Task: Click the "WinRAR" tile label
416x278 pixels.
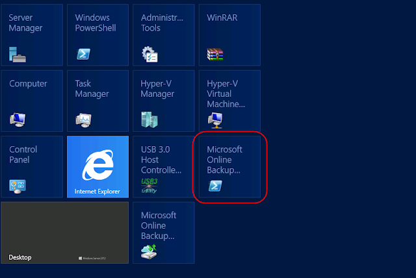Action: pos(222,18)
